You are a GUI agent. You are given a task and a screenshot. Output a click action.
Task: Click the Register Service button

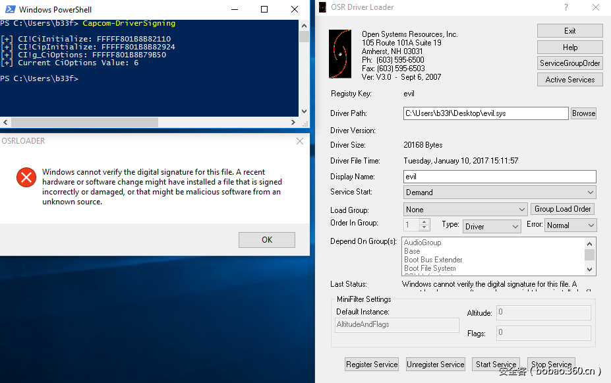click(x=372, y=364)
